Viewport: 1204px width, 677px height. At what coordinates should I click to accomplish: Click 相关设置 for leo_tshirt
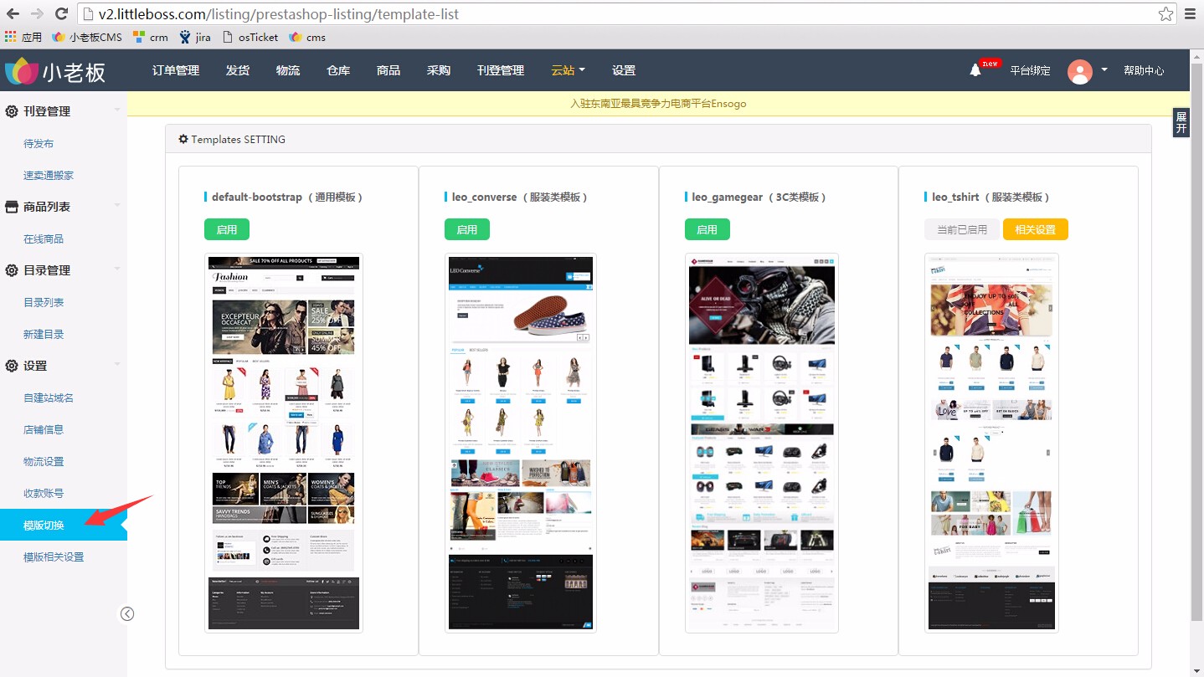[x=1035, y=229]
